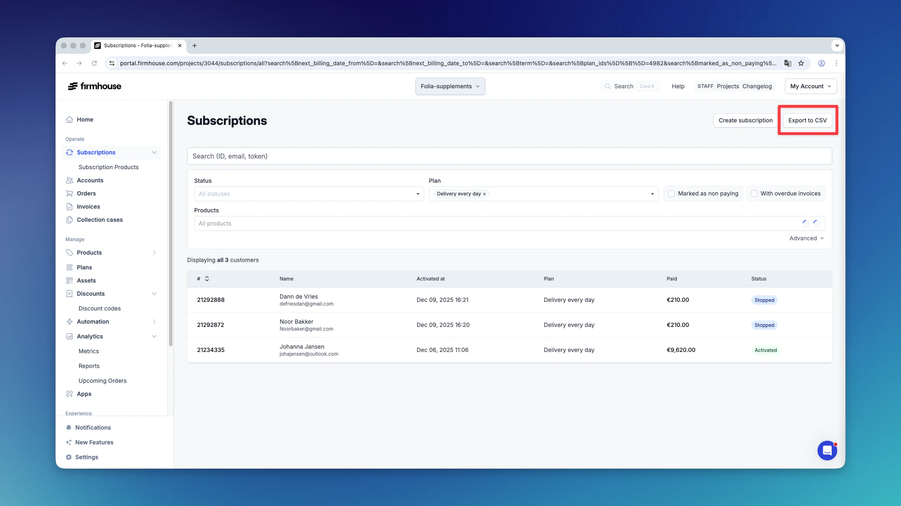Image resolution: width=901 pixels, height=506 pixels.
Task: Click the Settings gear icon
Action: click(x=69, y=457)
